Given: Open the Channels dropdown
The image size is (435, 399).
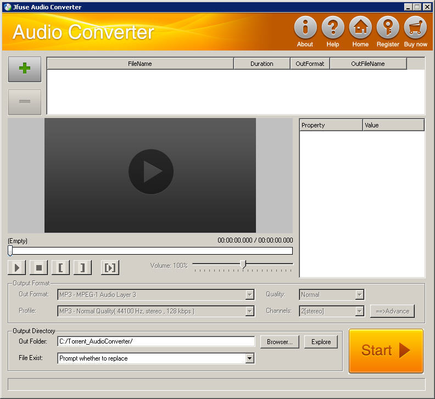Looking at the screenshot, I should [332, 311].
